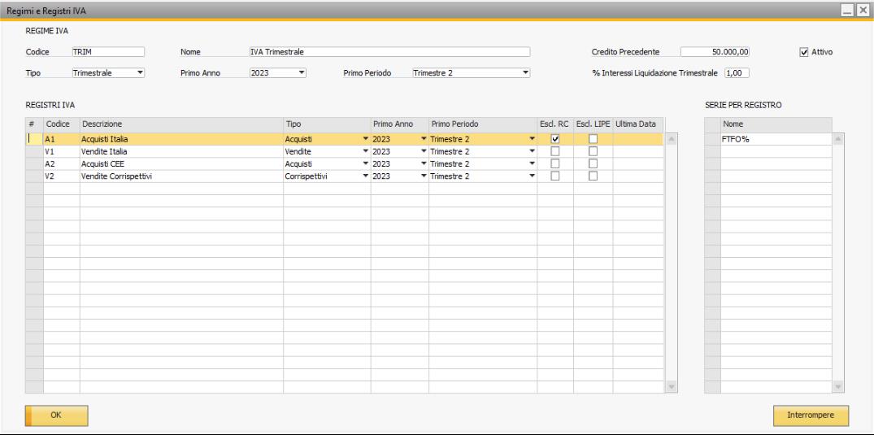Select cell V1 in Codice column
This screenshot has width=874, height=435.
click(x=62, y=151)
